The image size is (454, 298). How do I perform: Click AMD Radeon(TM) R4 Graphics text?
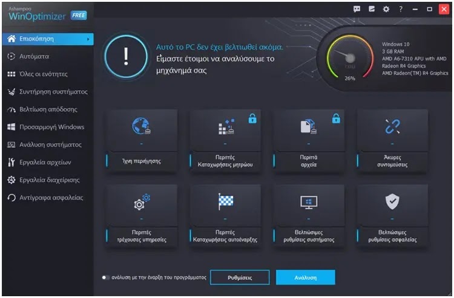pyautogui.click(x=415, y=73)
